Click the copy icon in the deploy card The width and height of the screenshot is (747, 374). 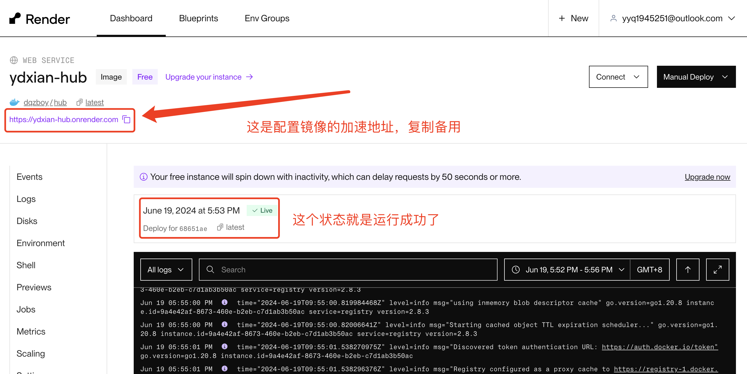[220, 227]
